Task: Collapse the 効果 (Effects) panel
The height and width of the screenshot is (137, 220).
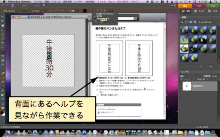Action: (x=181, y=17)
